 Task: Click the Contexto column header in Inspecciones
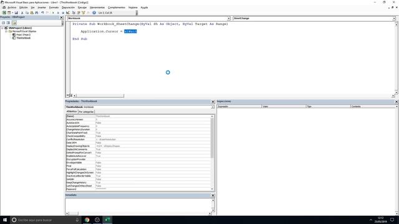point(373,106)
